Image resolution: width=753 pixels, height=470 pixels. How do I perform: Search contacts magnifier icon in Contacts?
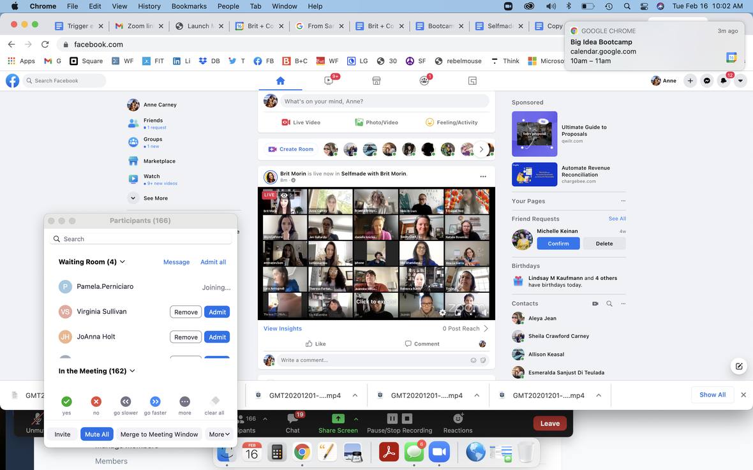(609, 304)
